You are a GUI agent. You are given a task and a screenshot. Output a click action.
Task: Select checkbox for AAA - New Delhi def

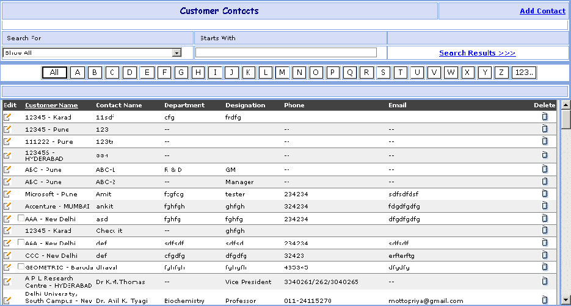[21, 243]
